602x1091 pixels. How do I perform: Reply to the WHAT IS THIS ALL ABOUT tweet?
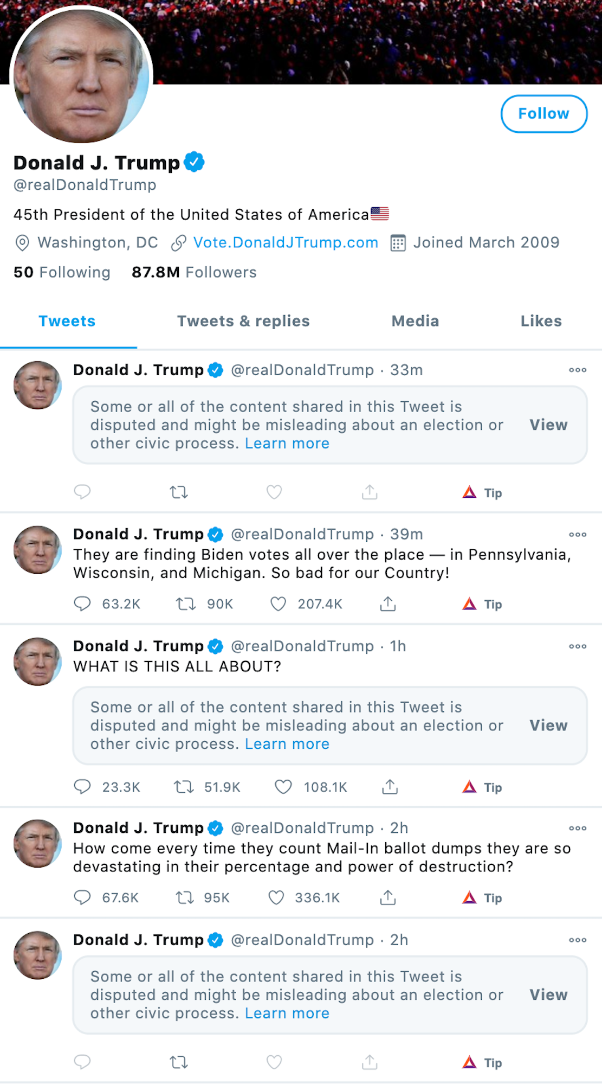pos(82,787)
